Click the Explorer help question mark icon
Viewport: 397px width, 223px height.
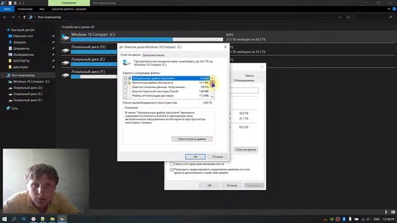395,9
